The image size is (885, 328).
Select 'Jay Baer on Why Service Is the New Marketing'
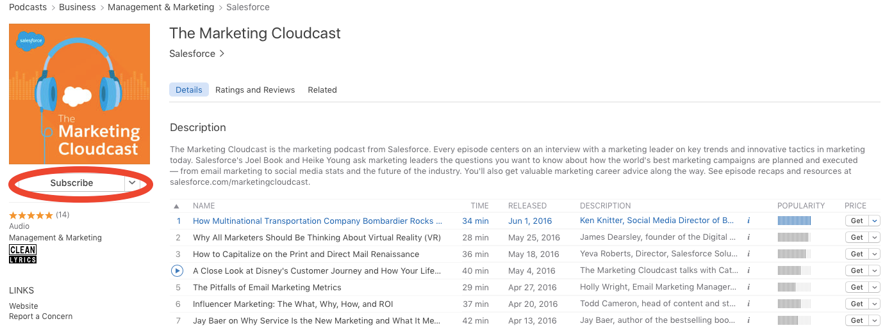(317, 320)
